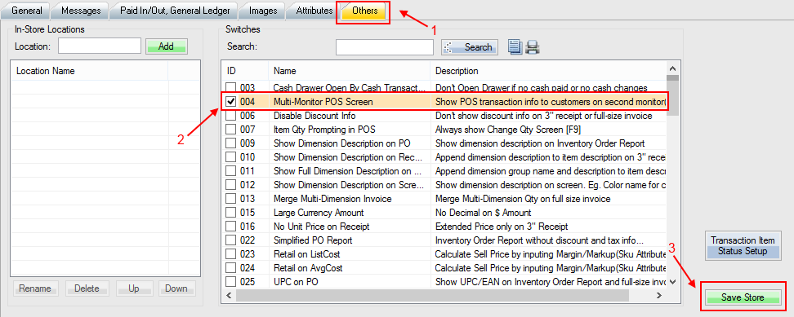Image resolution: width=794 pixels, height=317 pixels.
Task: Select row 'Simplified PO Report'
Action: [444, 240]
